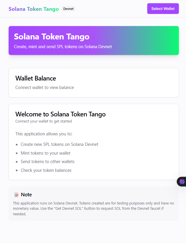Click the Welcome to Solana Token Tango heading
The width and height of the screenshot is (186, 243).
(60, 114)
